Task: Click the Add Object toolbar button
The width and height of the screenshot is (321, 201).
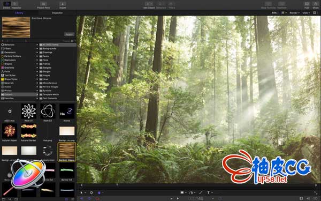Action: coord(149,5)
